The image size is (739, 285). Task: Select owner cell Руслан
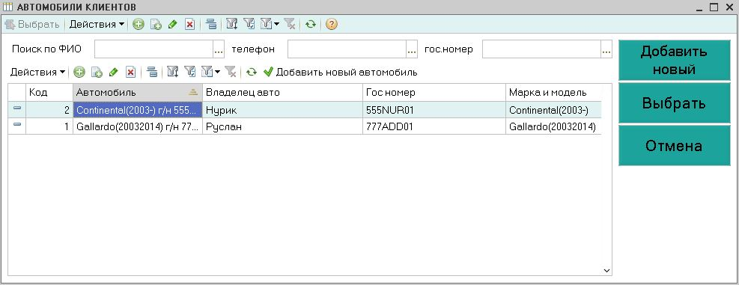click(x=283, y=126)
